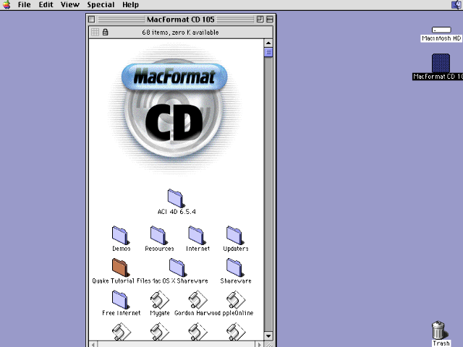Screen dimensions: 463x347
Task: Click the scroll down arrow
Action: coord(268,336)
